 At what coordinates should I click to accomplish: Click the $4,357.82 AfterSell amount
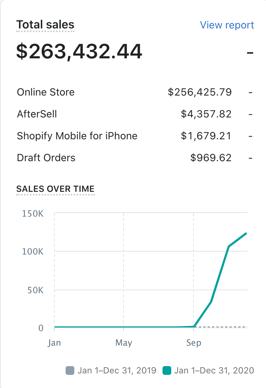pyautogui.click(x=206, y=114)
